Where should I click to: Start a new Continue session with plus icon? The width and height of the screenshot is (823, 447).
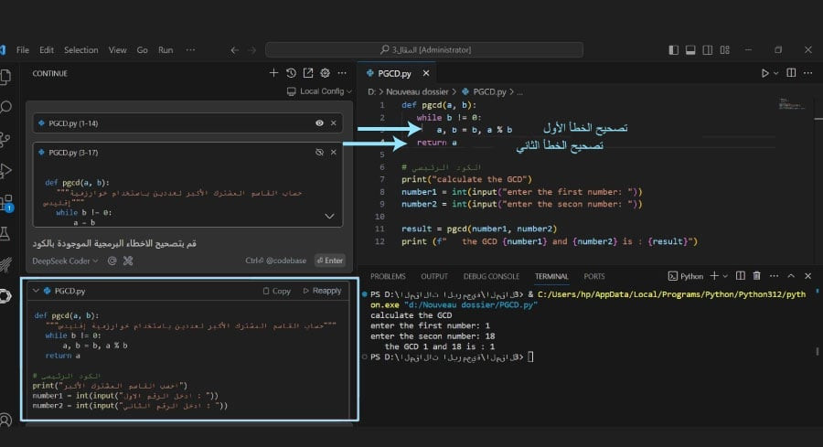(273, 73)
